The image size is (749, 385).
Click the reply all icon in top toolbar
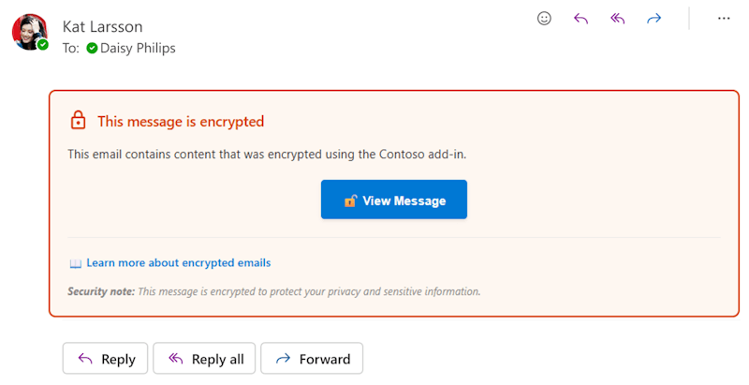[617, 19]
